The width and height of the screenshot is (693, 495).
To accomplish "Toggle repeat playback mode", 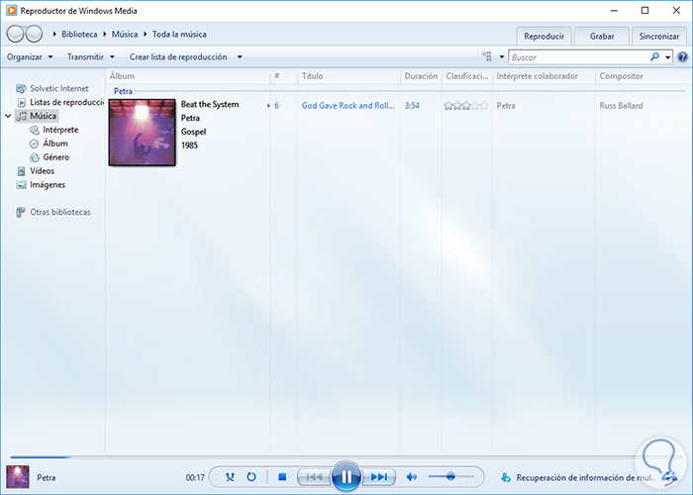I will click(251, 477).
